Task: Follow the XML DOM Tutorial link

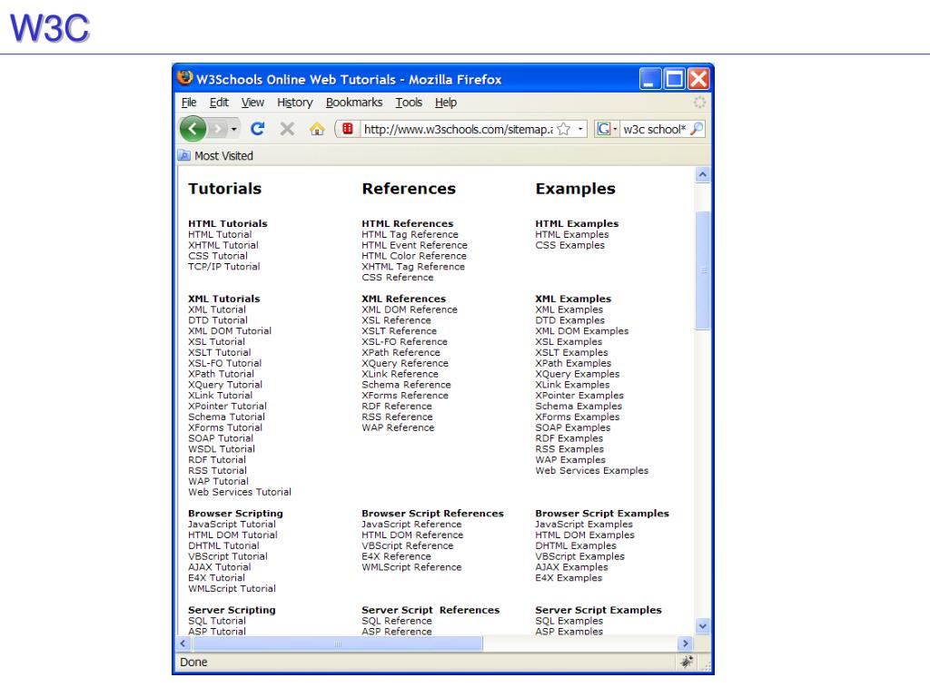Action: (x=230, y=330)
